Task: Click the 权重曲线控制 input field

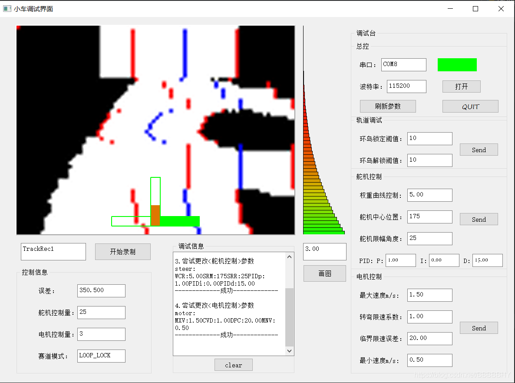Action: pos(429,195)
